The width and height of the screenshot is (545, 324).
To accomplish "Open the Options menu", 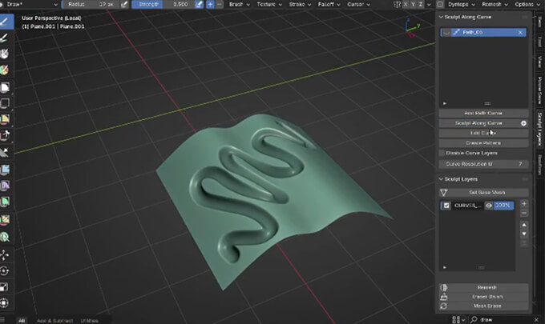I will [527, 4].
